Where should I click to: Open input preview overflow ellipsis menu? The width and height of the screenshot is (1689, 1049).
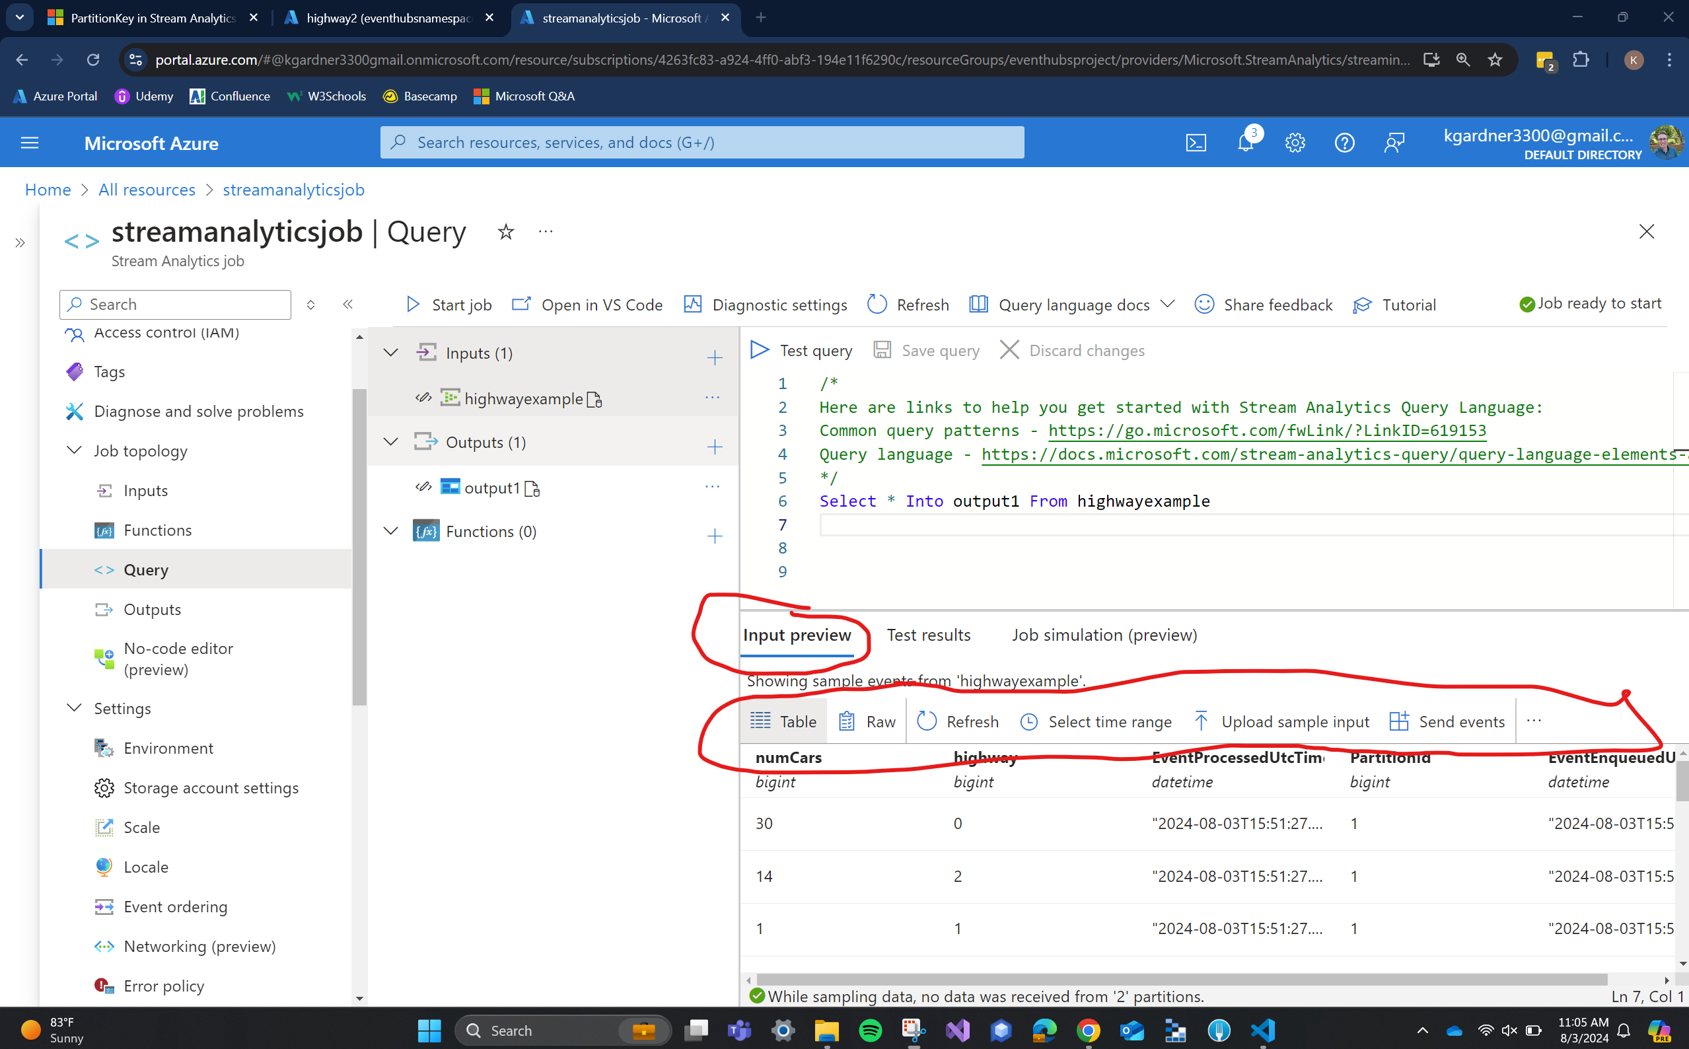pos(1534,721)
